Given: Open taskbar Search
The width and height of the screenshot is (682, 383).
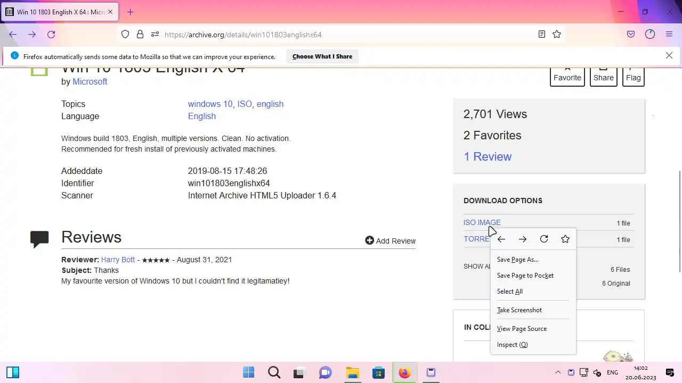Looking at the screenshot, I should [x=274, y=372].
